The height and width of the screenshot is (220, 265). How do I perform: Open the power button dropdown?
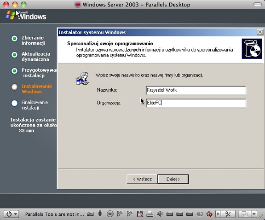[x=12, y=214]
